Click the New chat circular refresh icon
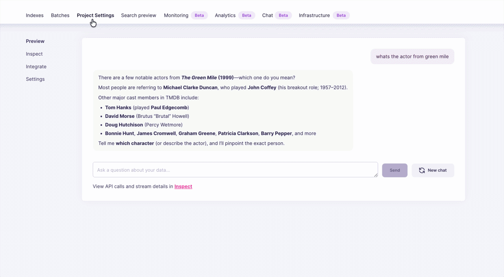Image resolution: width=504 pixels, height=277 pixels. pyautogui.click(x=422, y=170)
